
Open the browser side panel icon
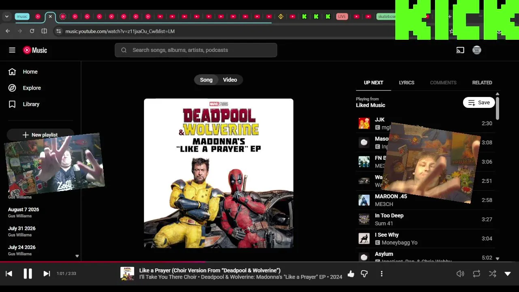[x=44, y=31]
